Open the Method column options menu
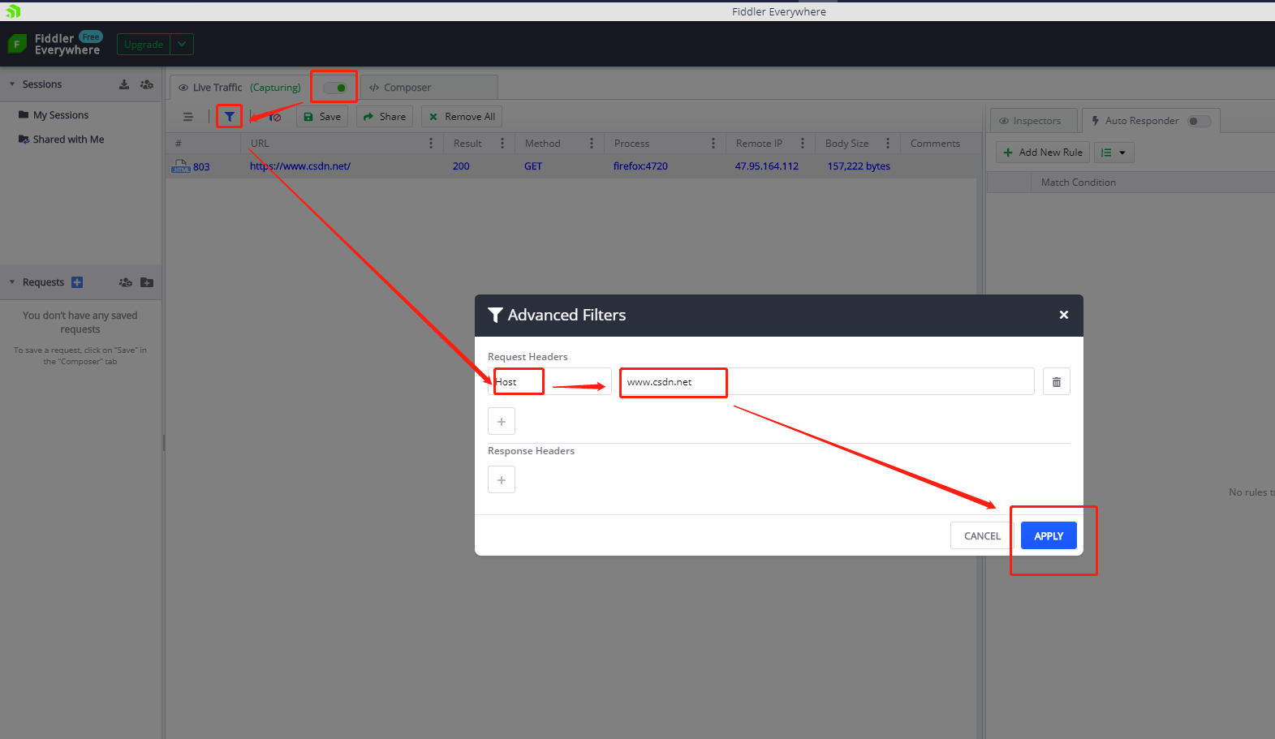This screenshot has width=1275, height=739. point(592,144)
